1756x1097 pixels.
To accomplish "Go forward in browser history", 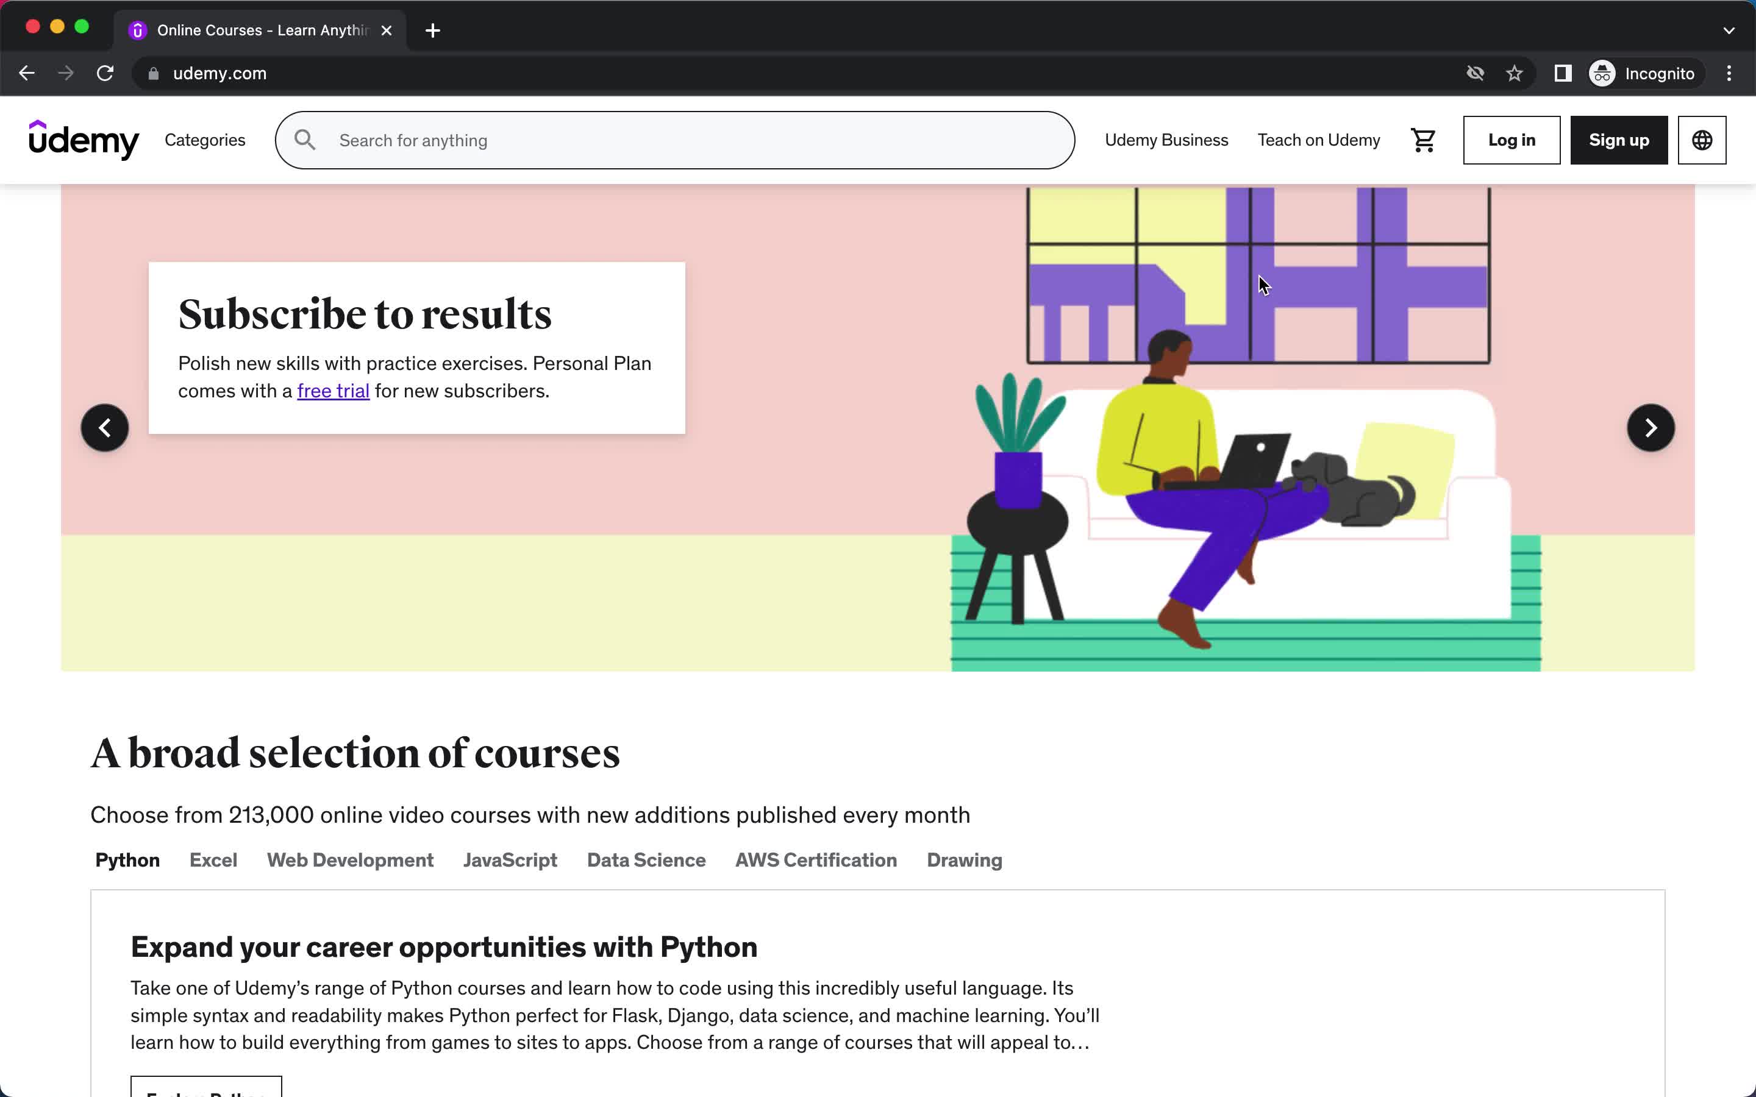I will coord(66,73).
